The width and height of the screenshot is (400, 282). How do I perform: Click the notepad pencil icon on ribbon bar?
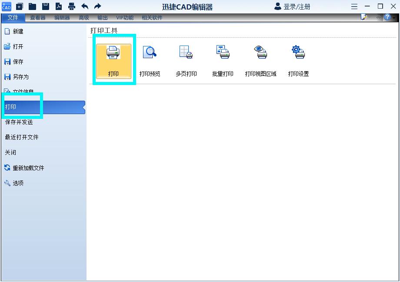click(x=364, y=17)
